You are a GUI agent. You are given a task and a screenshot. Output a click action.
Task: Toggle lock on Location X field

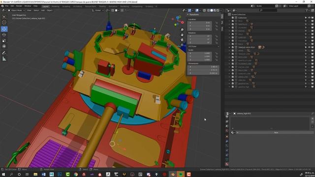pos(217,23)
